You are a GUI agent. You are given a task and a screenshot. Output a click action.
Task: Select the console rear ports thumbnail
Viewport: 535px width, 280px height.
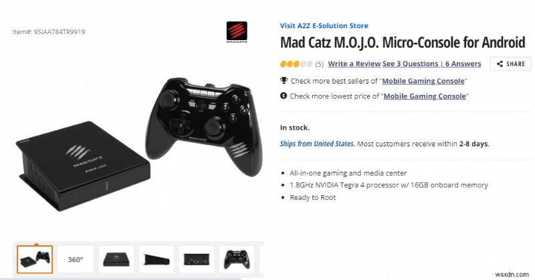point(197,259)
